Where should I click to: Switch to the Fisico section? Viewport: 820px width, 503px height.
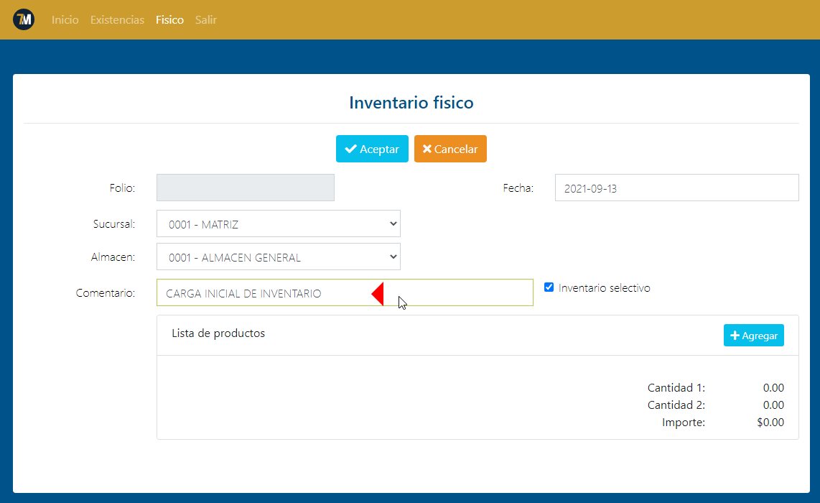[169, 19]
